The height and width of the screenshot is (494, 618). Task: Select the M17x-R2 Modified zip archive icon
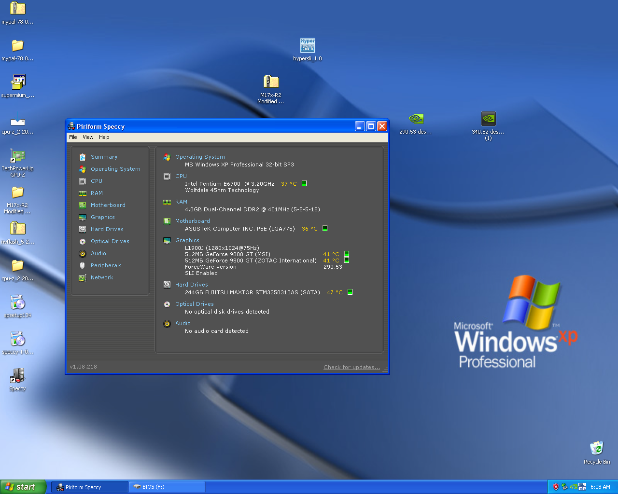coord(271,89)
